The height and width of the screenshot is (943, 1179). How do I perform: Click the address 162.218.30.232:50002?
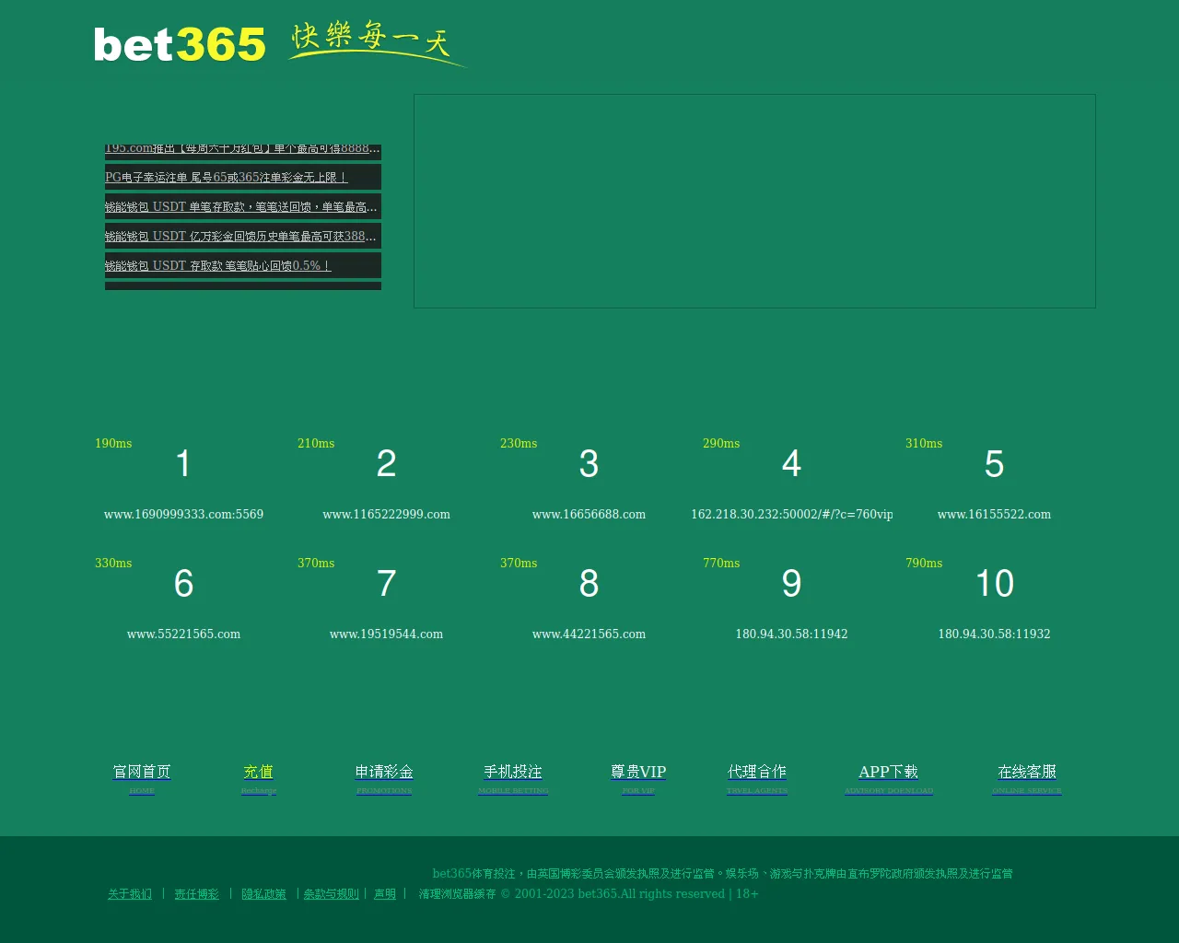point(791,514)
